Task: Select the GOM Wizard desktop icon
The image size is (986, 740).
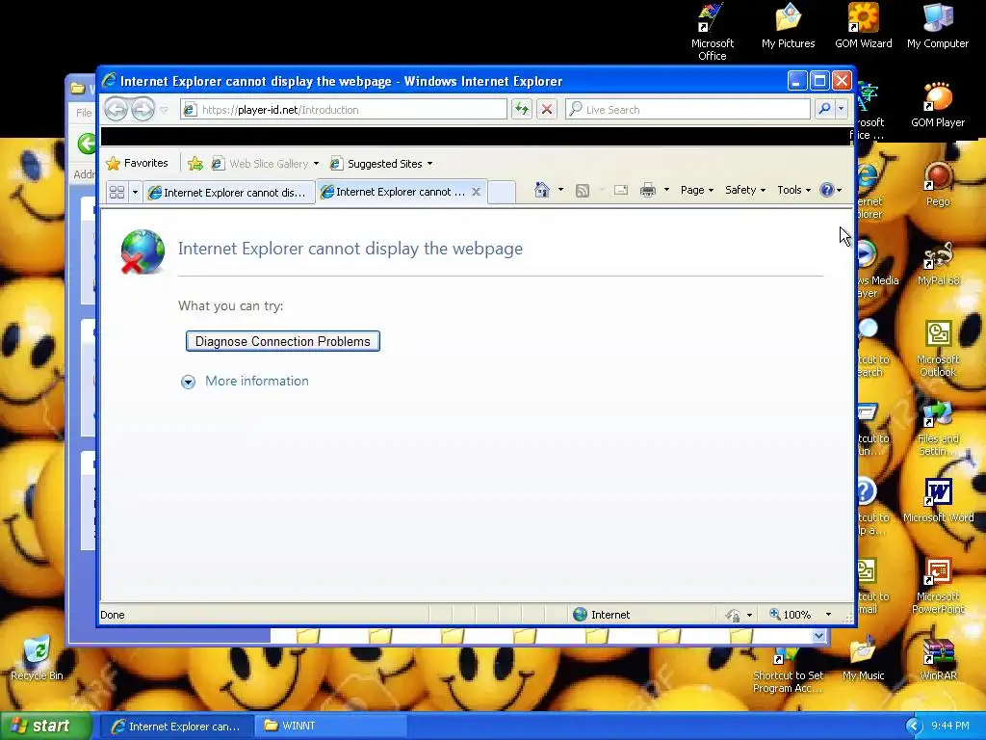Action: point(864,26)
